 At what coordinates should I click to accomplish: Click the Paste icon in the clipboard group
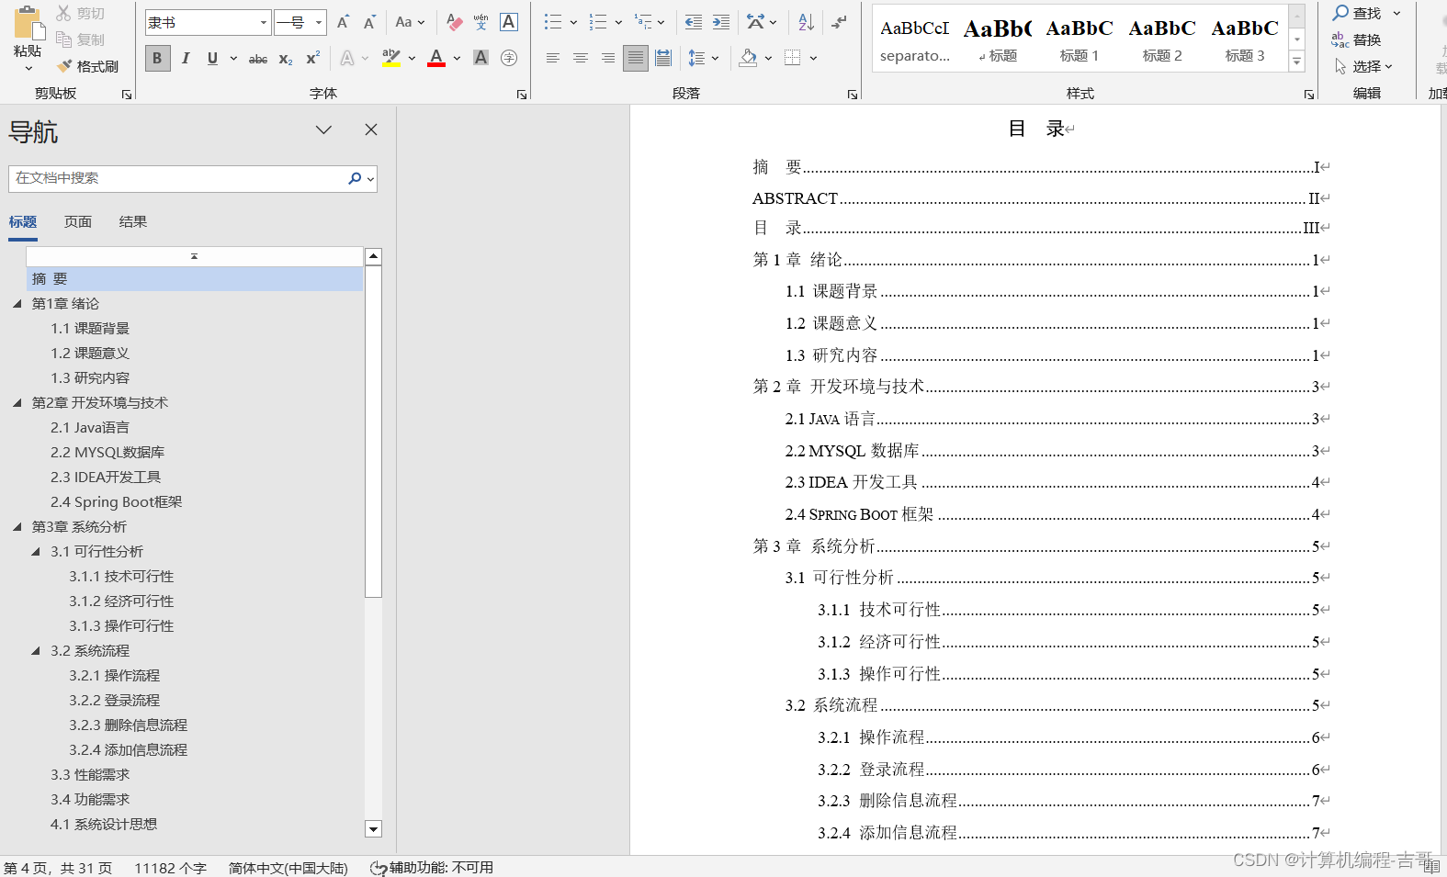[x=28, y=23]
